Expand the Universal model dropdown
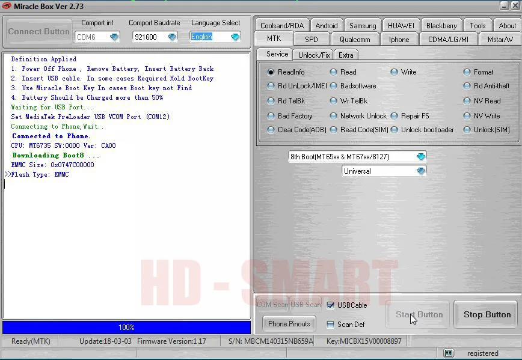Image resolution: width=522 pixels, height=360 pixels. click(421, 171)
